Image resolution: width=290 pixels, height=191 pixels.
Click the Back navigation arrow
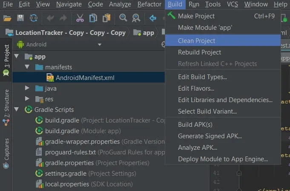tap(153, 18)
